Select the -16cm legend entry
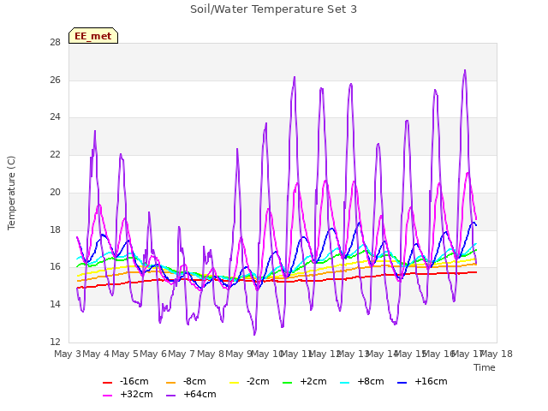Image resolution: width=548 pixels, height=411 pixels. coord(126,381)
